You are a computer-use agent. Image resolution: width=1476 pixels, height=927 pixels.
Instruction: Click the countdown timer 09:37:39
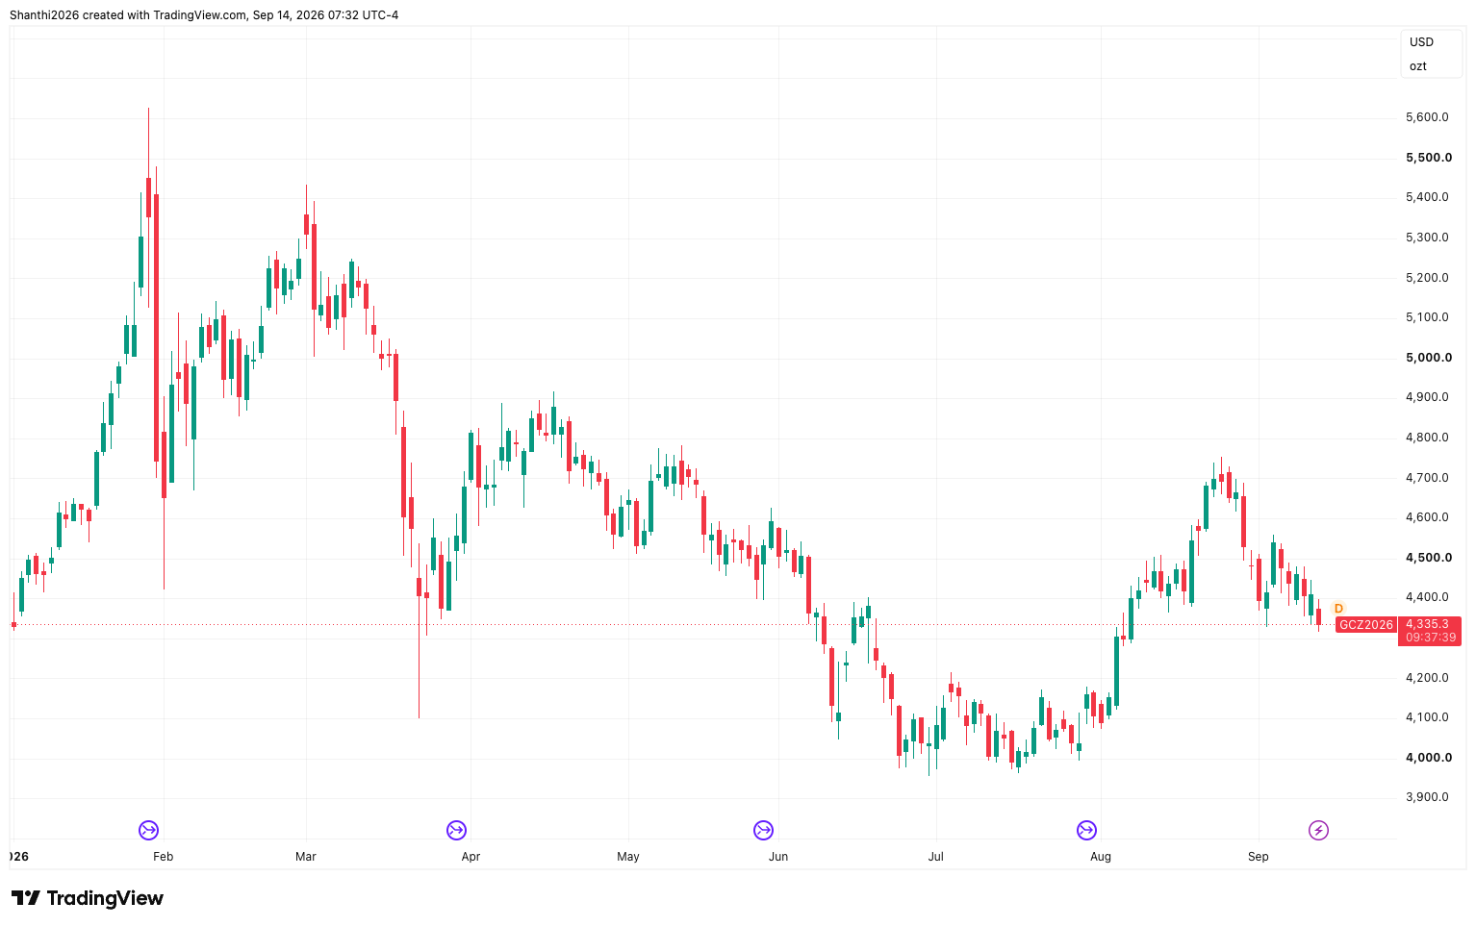coord(1429,638)
